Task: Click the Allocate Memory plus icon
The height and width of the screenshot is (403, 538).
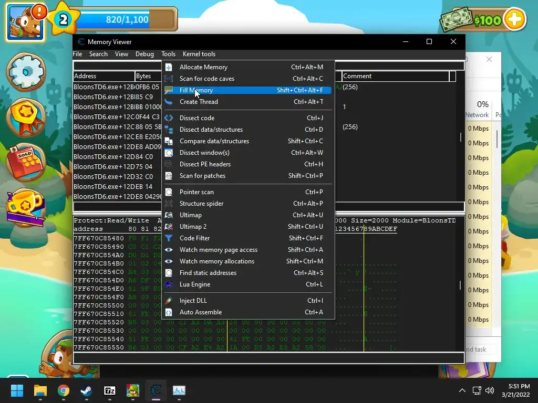Action: (169, 67)
